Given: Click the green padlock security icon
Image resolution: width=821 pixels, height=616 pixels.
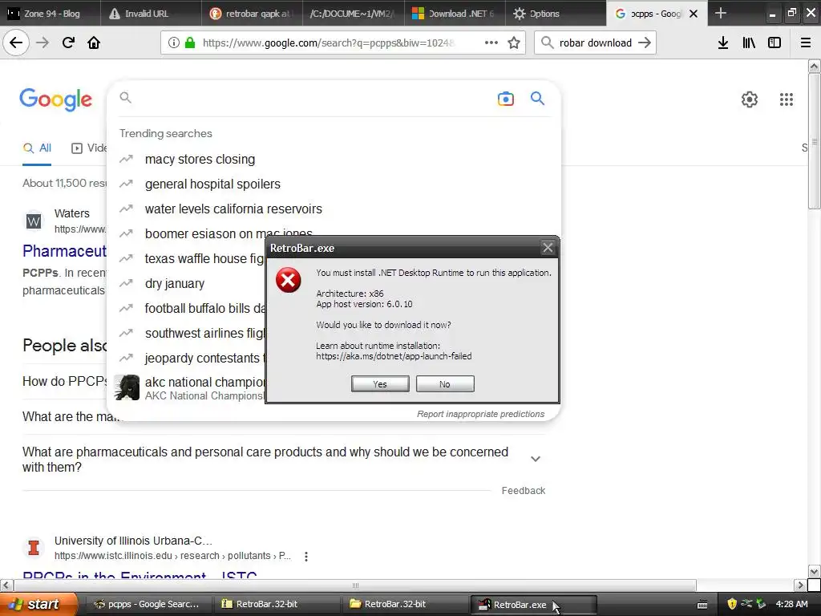Looking at the screenshot, I should [190, 43].
